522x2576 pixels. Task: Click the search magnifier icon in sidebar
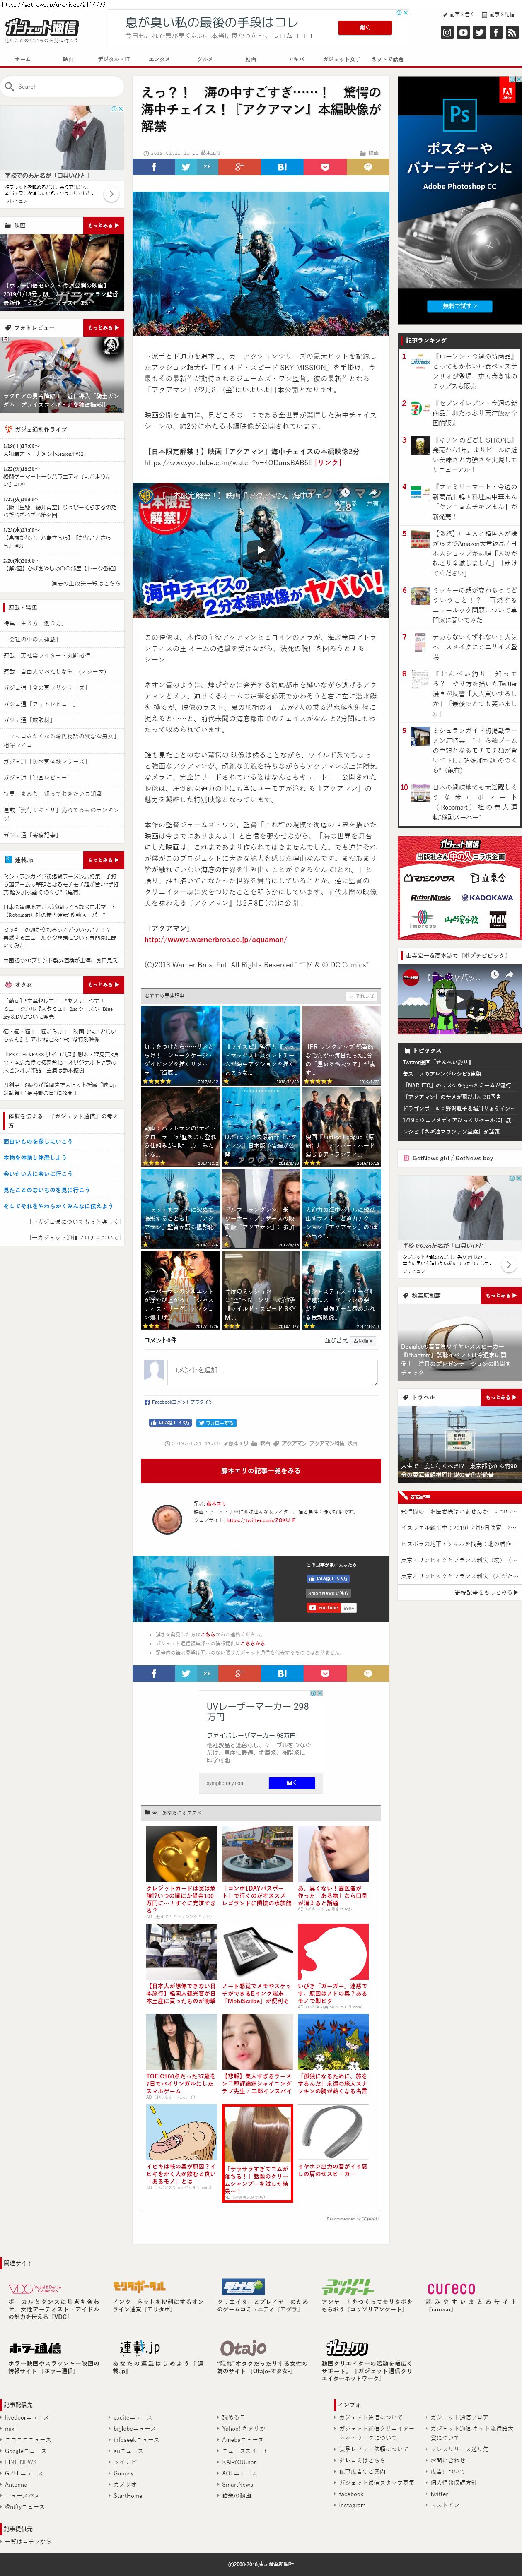[x=10, y=86]
